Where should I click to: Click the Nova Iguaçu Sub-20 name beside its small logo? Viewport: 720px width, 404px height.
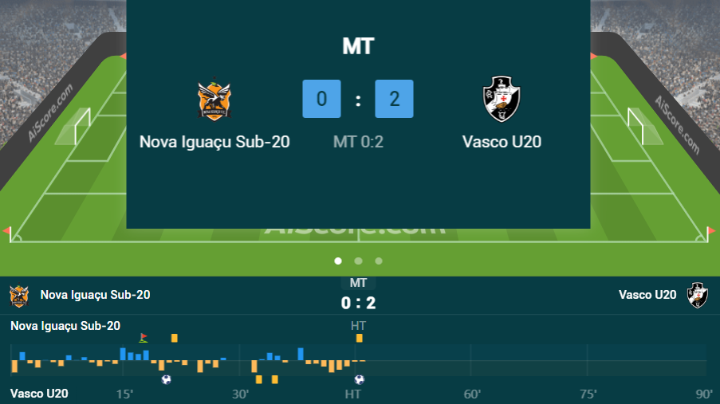point(95,295)
